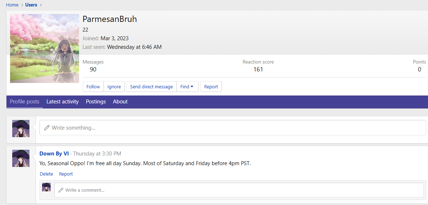Click the Home breadcrumb link

12,5
